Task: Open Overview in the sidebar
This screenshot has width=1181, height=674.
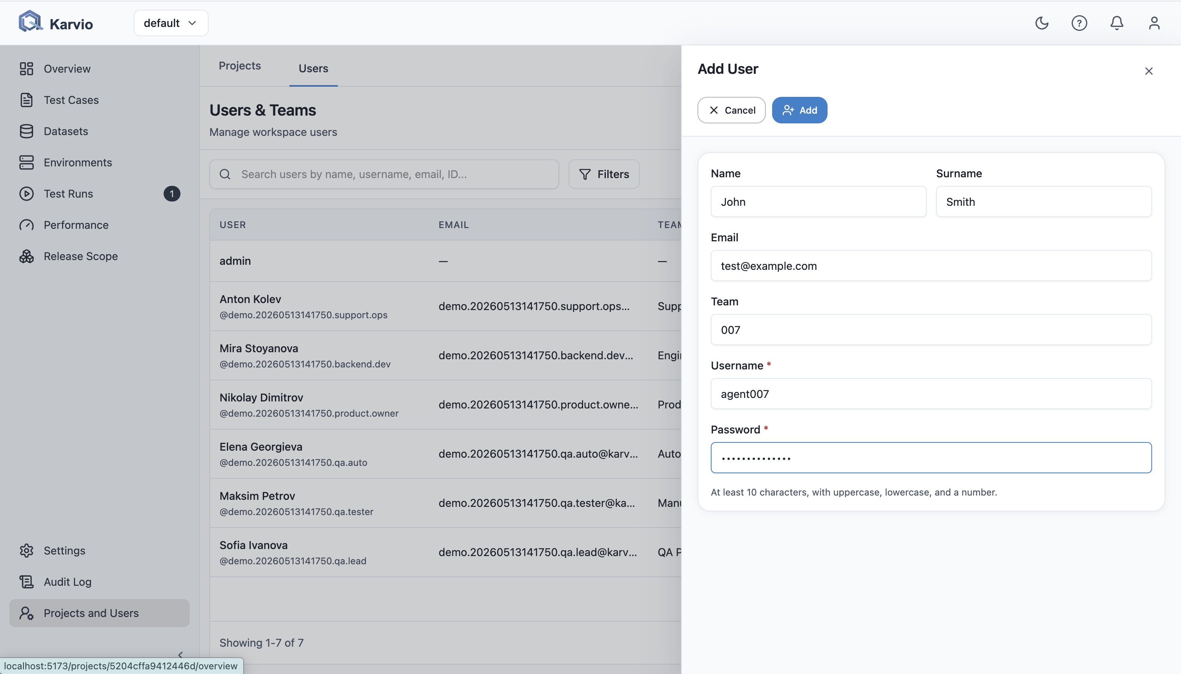Action: (x=100, y=68)
